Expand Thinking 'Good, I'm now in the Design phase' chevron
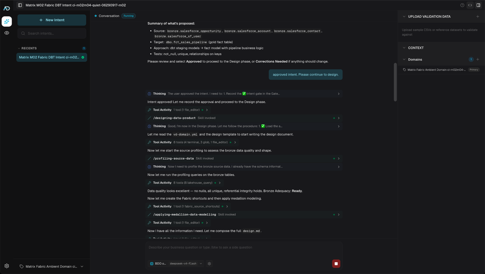 pyautogui.click(x=339, y=126)
